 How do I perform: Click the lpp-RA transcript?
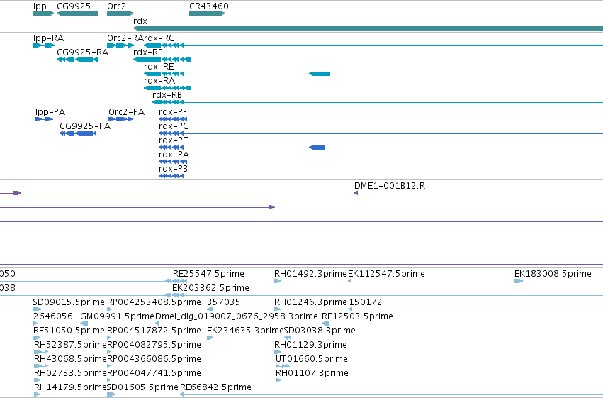44,45
